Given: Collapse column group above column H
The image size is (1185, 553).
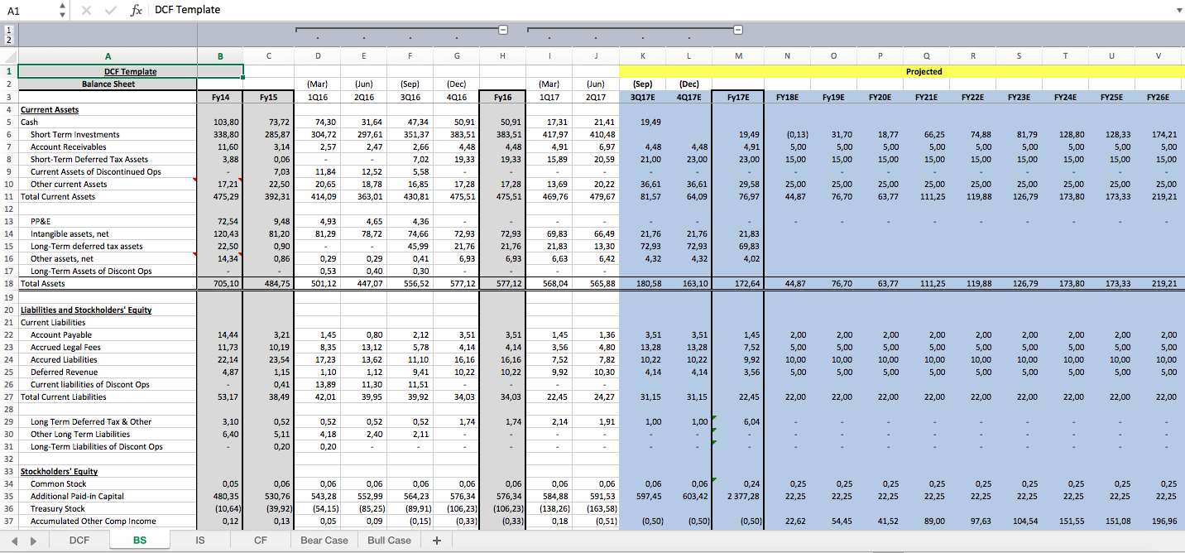Looking at the screenshot, I should point(502,30).
